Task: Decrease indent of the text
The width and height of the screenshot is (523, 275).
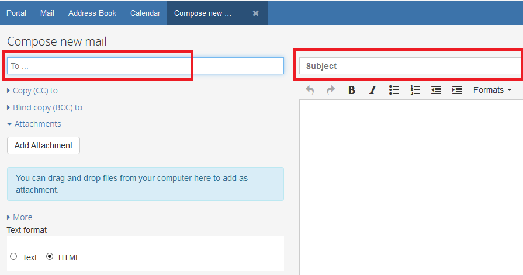Action: [436, 90]
